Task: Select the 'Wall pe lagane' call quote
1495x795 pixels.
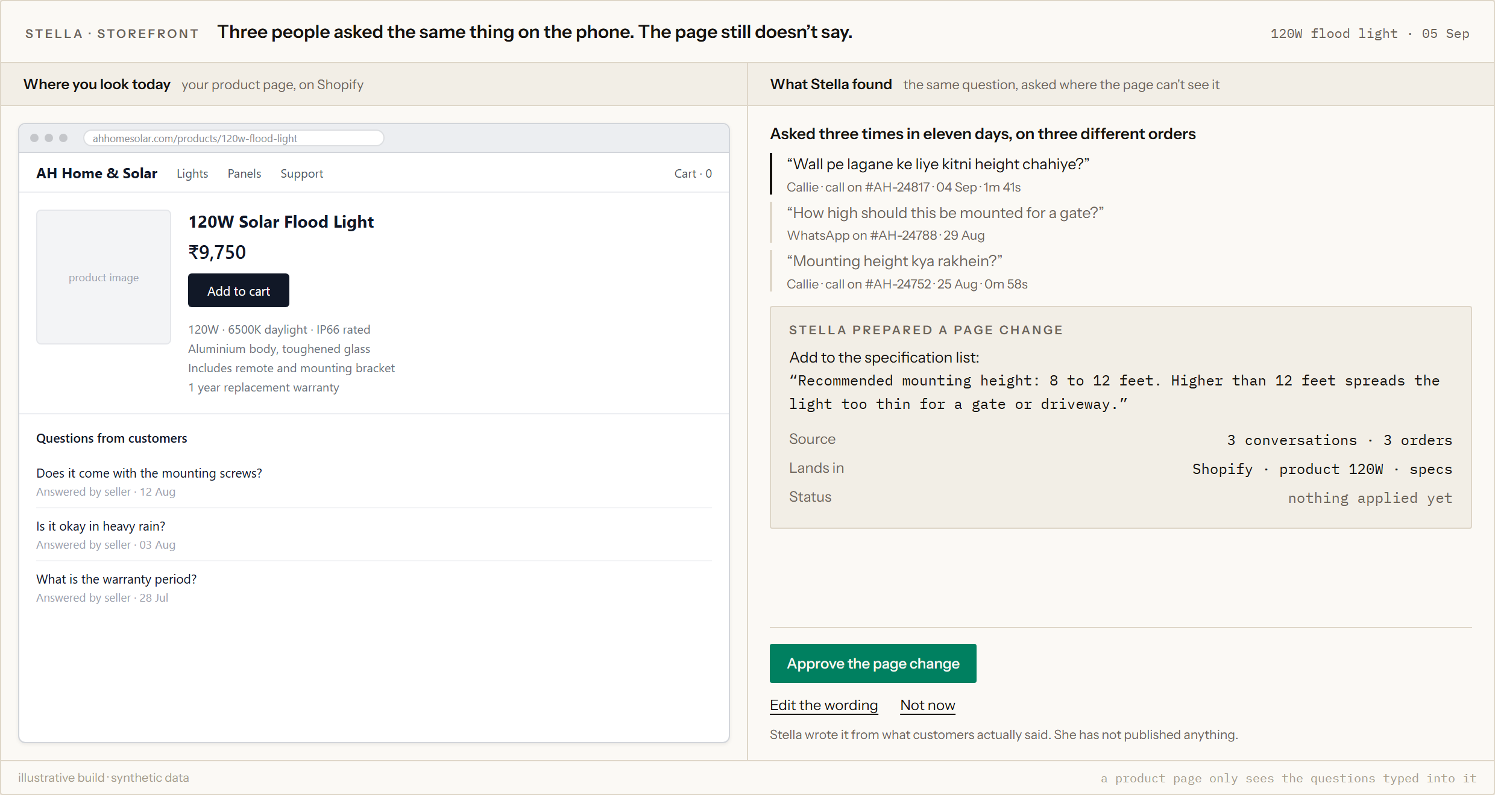Action: (938, 164)
